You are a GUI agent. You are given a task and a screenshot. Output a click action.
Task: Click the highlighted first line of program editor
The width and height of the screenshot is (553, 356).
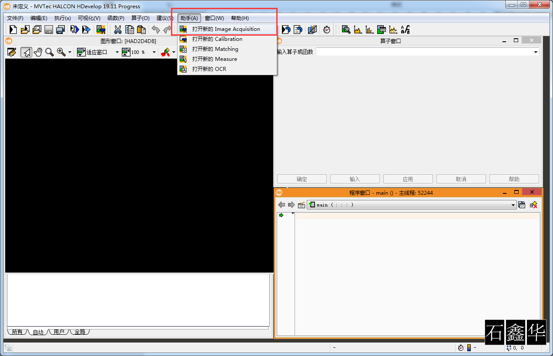[x=417, y=216]
